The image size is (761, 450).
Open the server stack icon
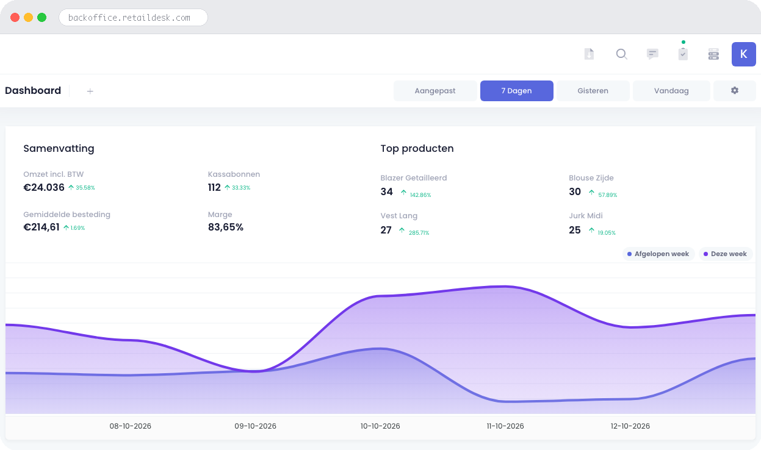point(713,54)
